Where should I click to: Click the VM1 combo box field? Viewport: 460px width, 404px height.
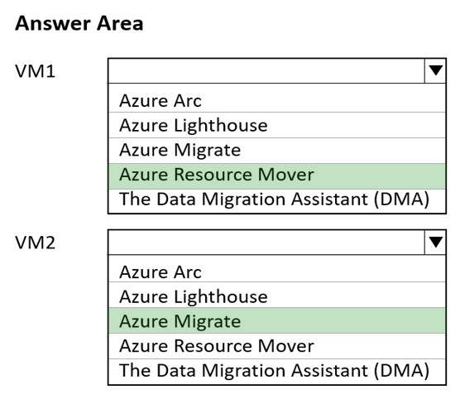click(x=277, y=70)
